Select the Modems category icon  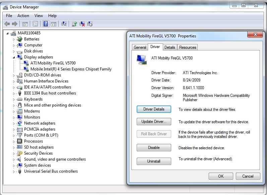click(x=20, y=111)
